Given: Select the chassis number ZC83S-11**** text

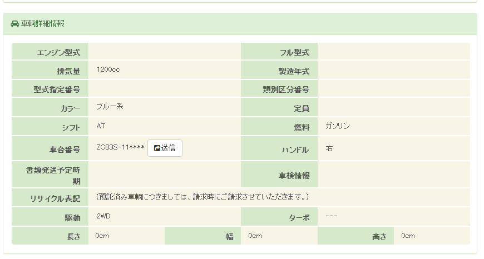Looking at the screenshot, I should 120,148.
